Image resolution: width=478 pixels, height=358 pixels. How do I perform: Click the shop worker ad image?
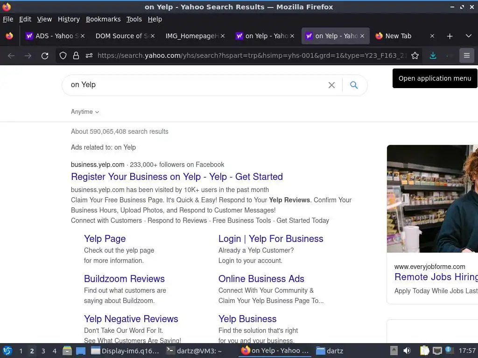(x=432, y=199)
